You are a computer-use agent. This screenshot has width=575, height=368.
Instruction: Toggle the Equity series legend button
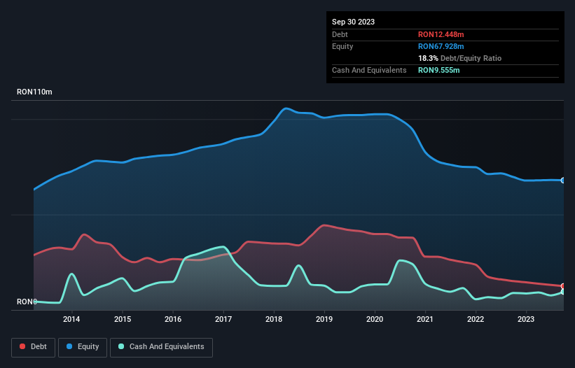(83, 347)
